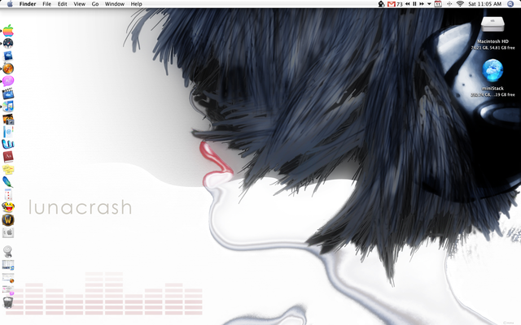Image resolution: width=521 pixels, height=325 pixels.
Task: Open Gmail notifier showing 73 unread
Action: tap(395, 4)
